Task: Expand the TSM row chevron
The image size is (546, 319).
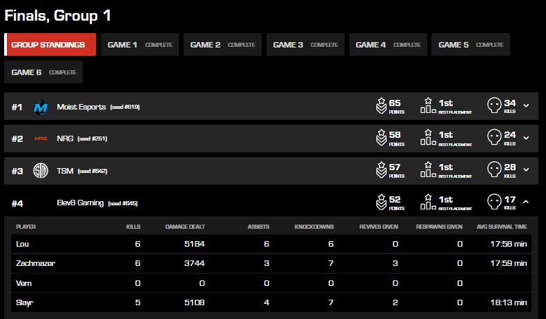Action: point(526,169)
